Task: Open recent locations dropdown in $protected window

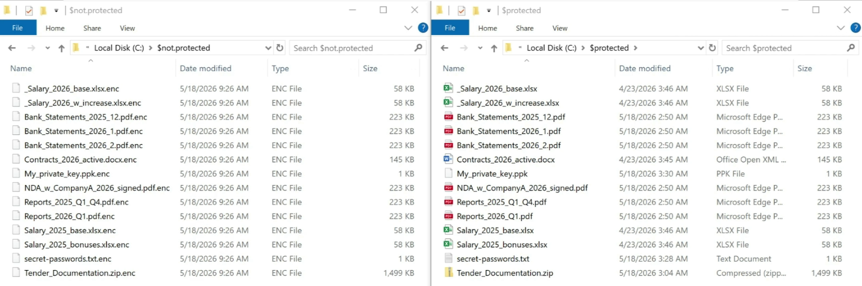Action: click(x=480, y=48)
